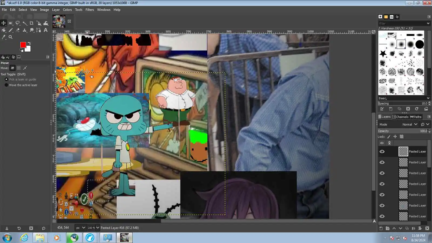Click the red foreground color swatch
Image resolution: width=432 pixels, height=243 pixels.
[23, 45]
